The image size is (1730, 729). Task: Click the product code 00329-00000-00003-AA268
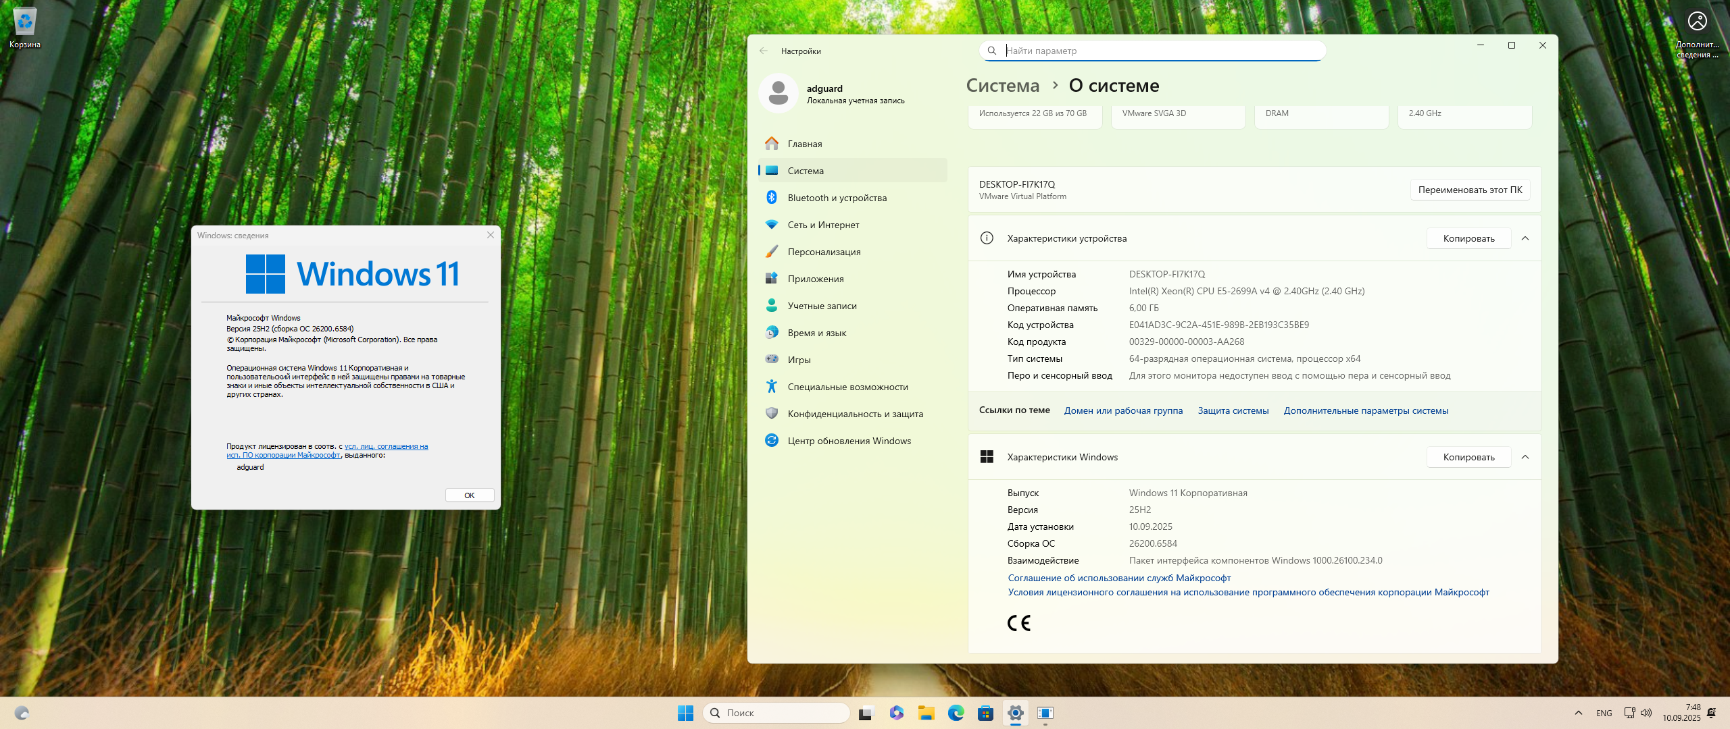pyautogui.click(x=1186, y=342)
